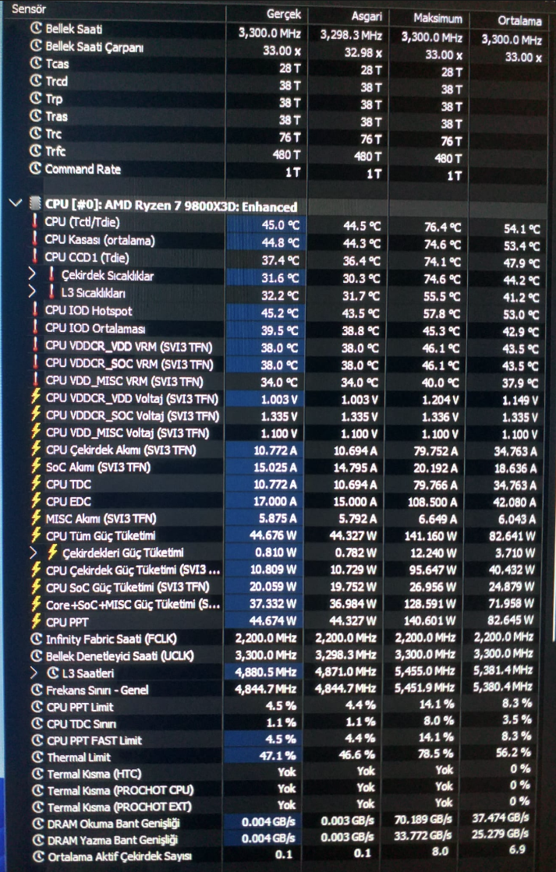This screenshot has height=872, width=556.
Task: Click the clock icon beside Command Rate
Action: coord(36,168)
